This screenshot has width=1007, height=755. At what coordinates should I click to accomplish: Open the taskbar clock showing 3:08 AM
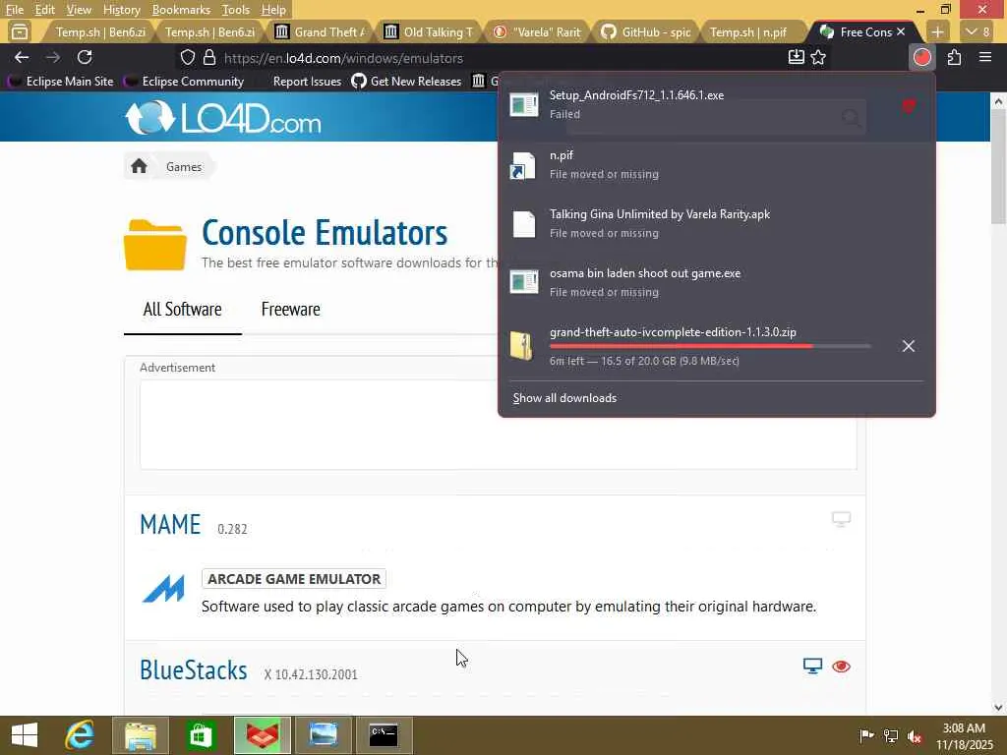pyautogui.click(x=964, y=736)
